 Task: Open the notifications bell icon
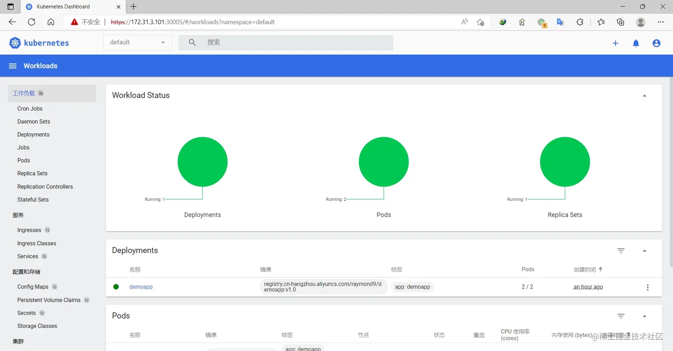[636, 43]
